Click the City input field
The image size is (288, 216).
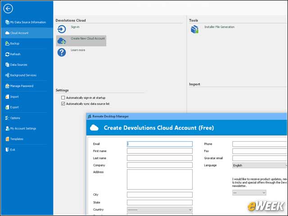tap(160, 194)
